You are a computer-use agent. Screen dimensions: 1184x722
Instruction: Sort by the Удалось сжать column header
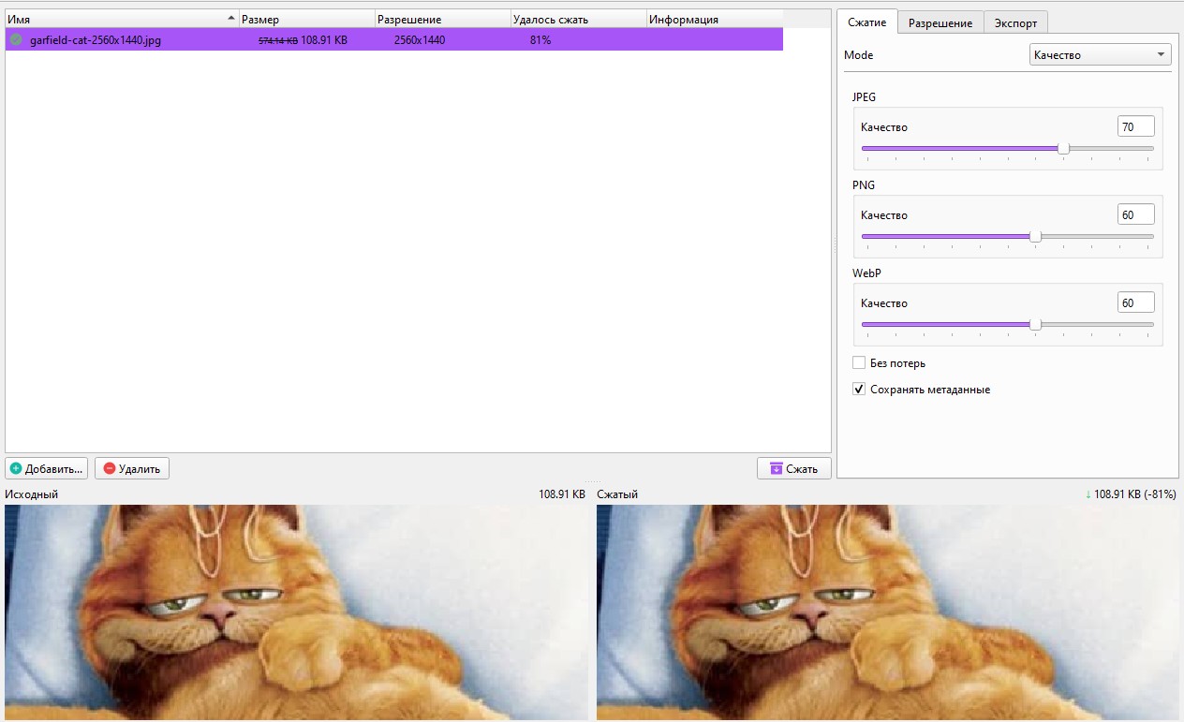(x=579, y=19)
